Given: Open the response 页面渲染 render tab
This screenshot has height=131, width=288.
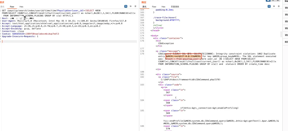Looking at the screenshot, I should (175, 7).
